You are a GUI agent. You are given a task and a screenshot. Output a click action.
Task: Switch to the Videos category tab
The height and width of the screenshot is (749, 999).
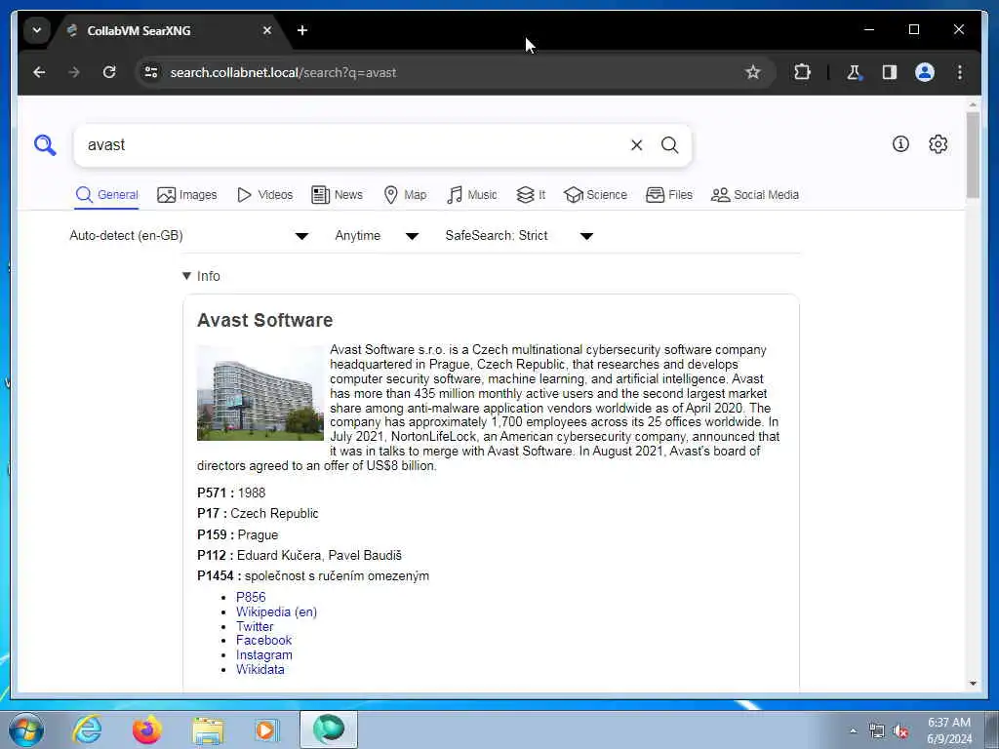pyautogui.click(x=265, y=195)
